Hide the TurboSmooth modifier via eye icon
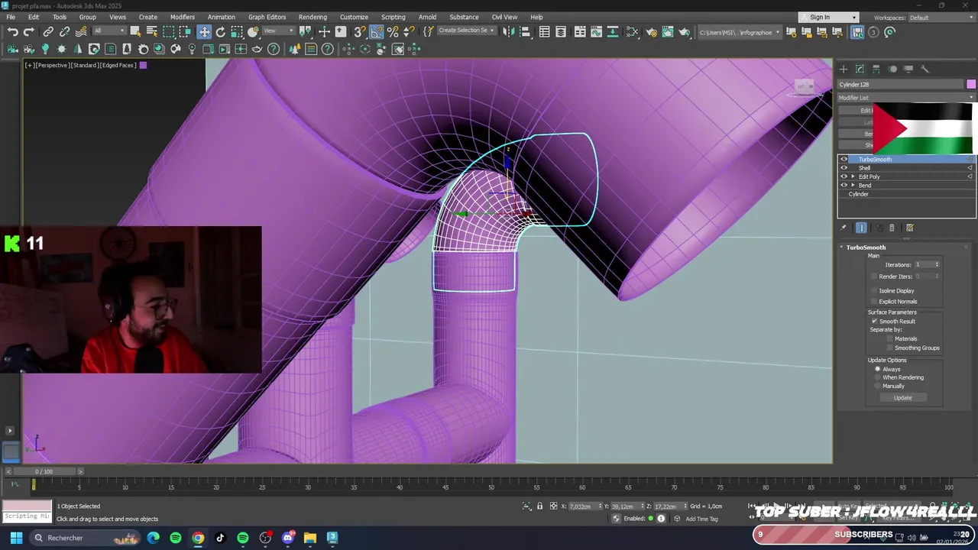This screenshot has width=978, height=550. click(x=844, y=159)
